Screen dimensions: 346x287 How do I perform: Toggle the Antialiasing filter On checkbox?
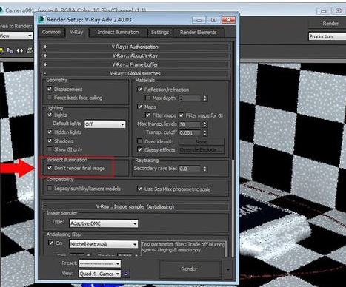click(x=51, y=243)
